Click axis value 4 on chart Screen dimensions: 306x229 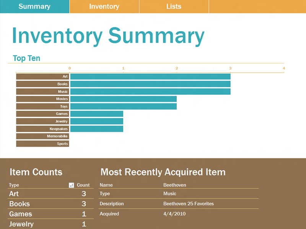pos(284,68)
